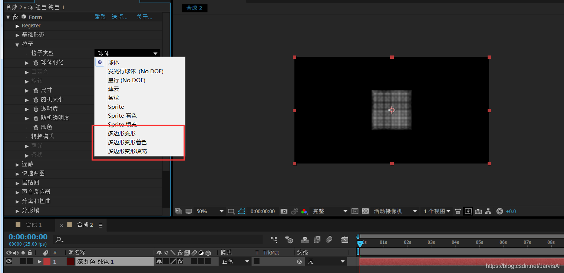The height and width of the screenshot is (273, 564).
Task: Toggle the fx effects switch on layer 1
Action: (x=180, y=261)
